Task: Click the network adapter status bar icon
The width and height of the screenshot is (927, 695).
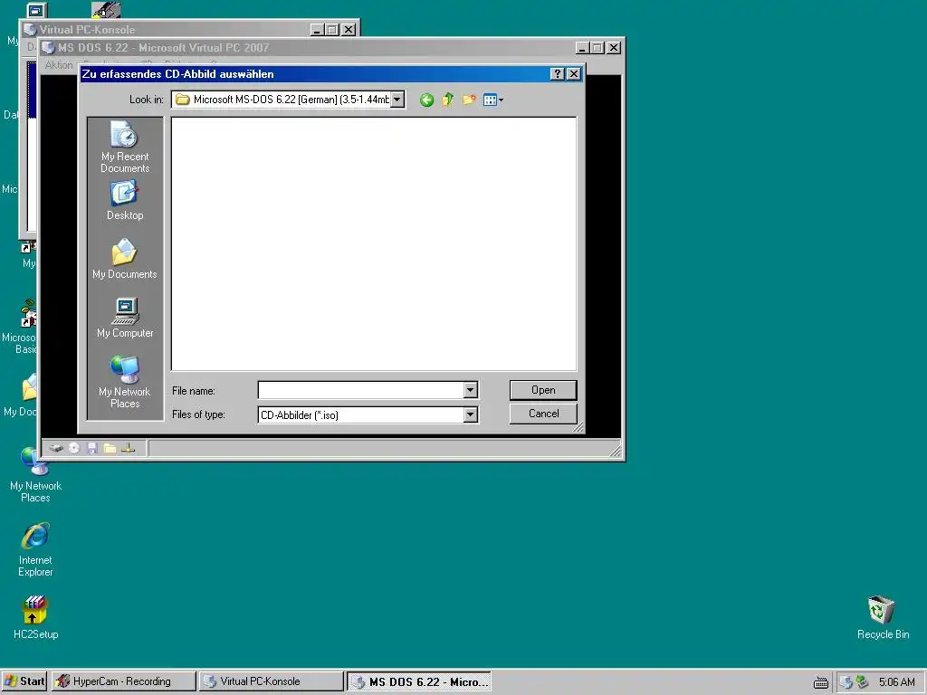Action: click(129, 448)
